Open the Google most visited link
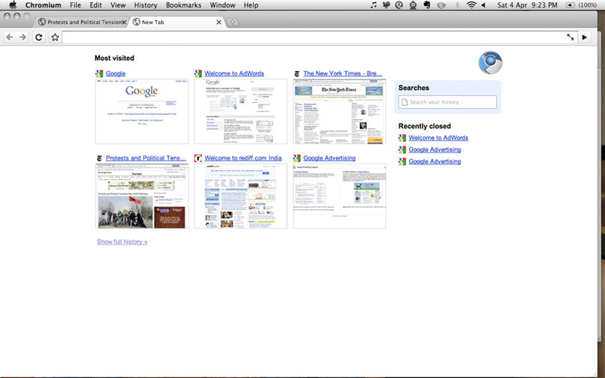 point(116,73)
